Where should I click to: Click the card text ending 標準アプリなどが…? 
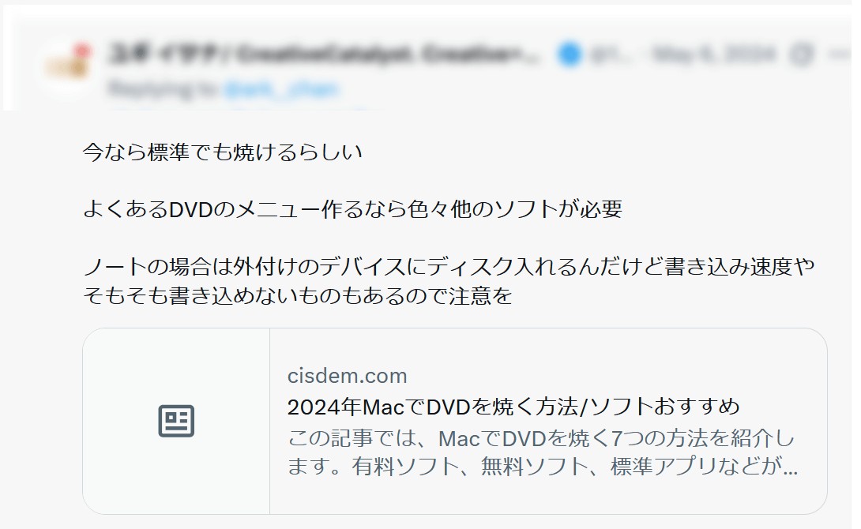click(542, 467)
